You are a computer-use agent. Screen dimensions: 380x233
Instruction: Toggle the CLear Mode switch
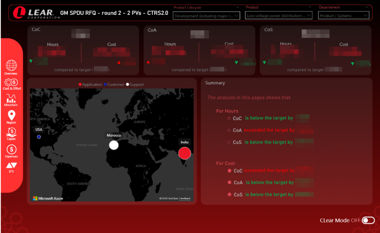[x=368, y=221]
